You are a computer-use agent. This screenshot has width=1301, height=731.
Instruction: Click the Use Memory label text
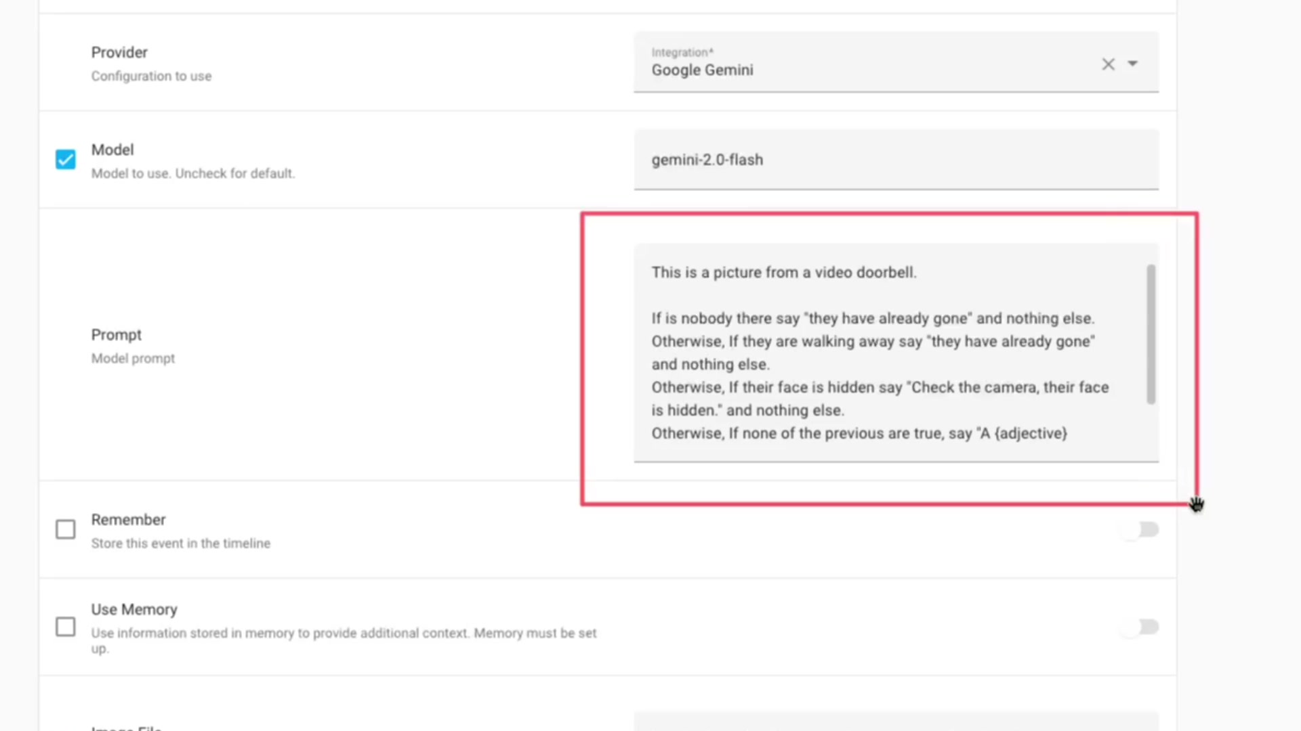click(134, 610)
